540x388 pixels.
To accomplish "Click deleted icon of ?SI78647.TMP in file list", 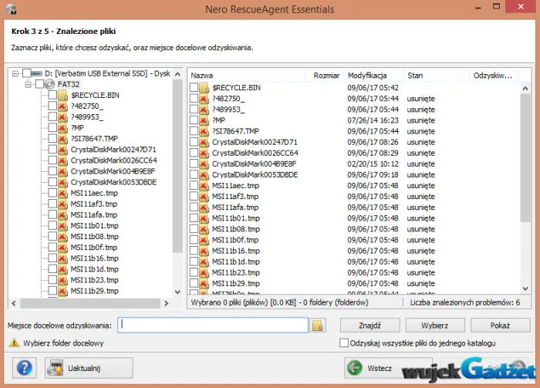I will pyautogui.click(x=204, y=131).
